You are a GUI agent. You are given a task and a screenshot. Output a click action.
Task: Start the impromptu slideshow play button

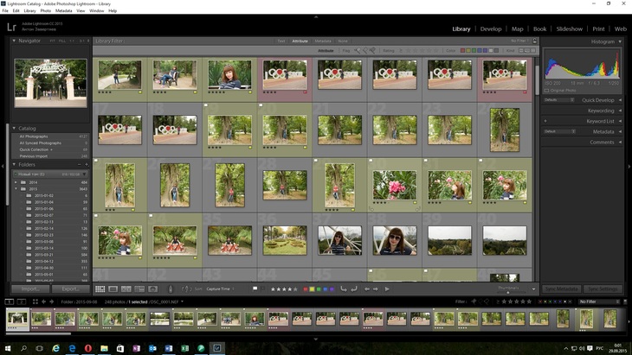pos(387,288)
